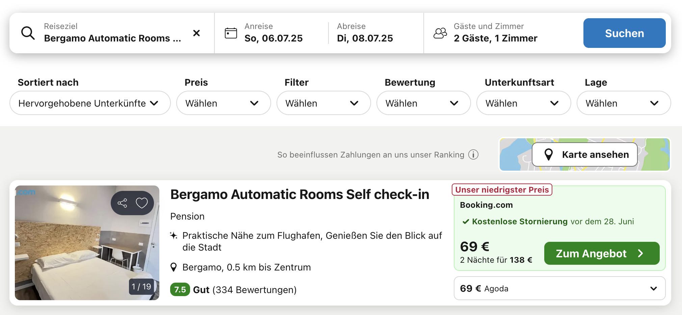Open the Bewertung dropdown
Screen dimensions: 682x315
coord(423,103)
